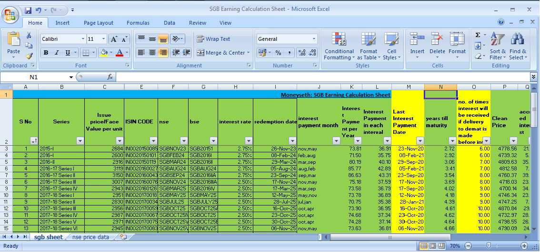Open Excel Help question mark
The image size is (540, 252).
pyautogui.click(x=501, y=22)
